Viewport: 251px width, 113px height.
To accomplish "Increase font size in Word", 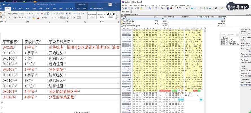I will point(30,14).
